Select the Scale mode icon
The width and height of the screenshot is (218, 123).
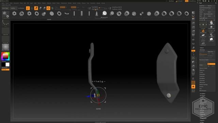[40, 8]
